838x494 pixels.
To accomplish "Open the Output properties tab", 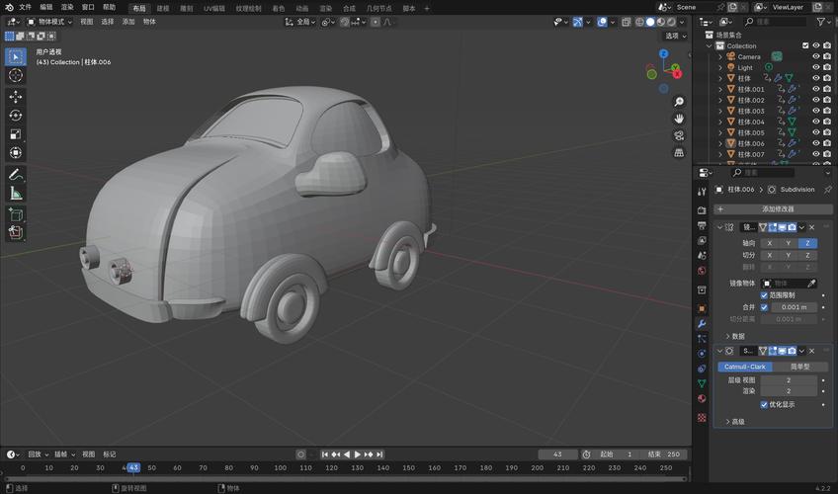I will 702,225.
